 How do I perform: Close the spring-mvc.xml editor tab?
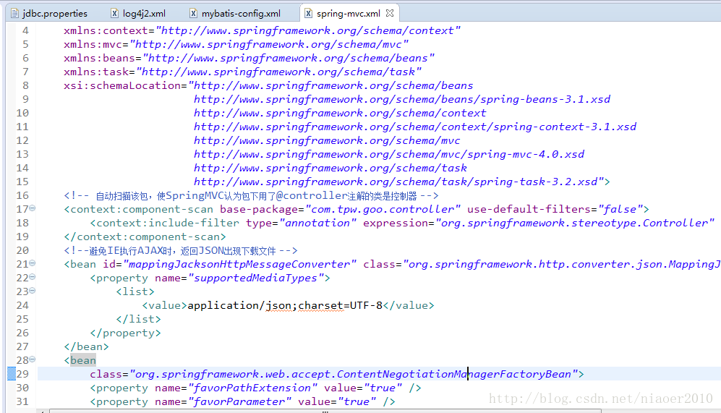coord(390,13)
